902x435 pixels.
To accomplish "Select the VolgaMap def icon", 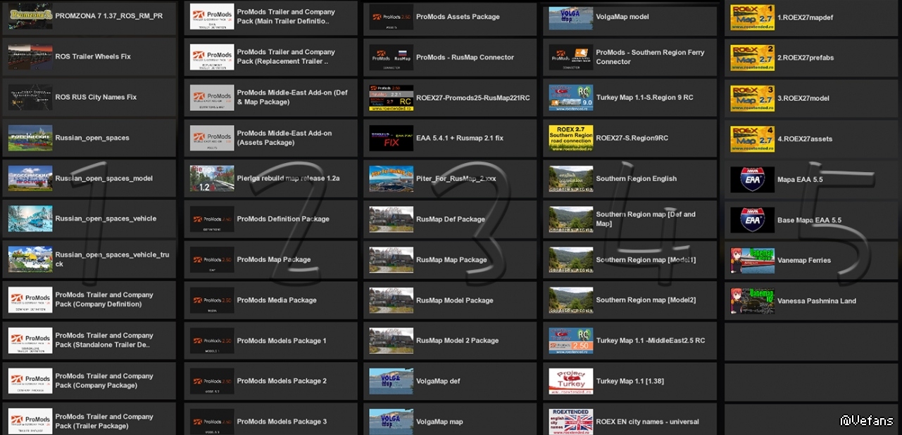I will coord(392,381).
